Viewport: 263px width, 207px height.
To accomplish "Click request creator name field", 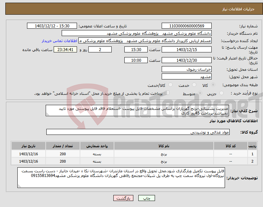I will [x=145, y=41].
